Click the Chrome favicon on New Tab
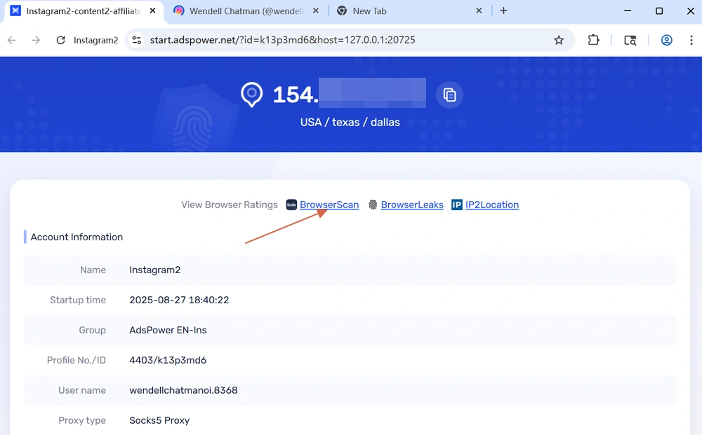 pyautogui.click(x=342, y=11)
